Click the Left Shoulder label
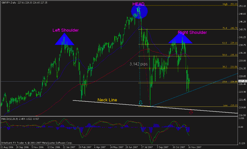247x149 pixels. (66, 30)
